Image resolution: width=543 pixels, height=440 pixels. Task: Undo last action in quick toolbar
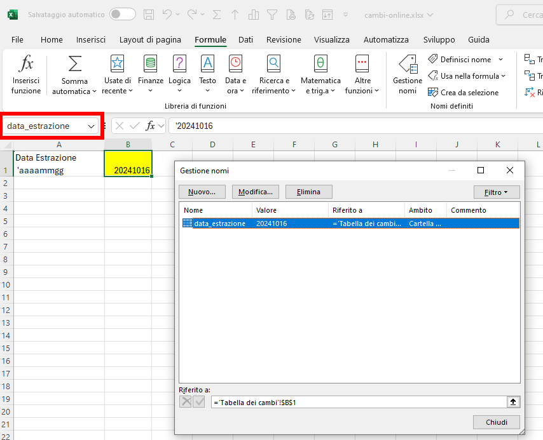(167, 15)
